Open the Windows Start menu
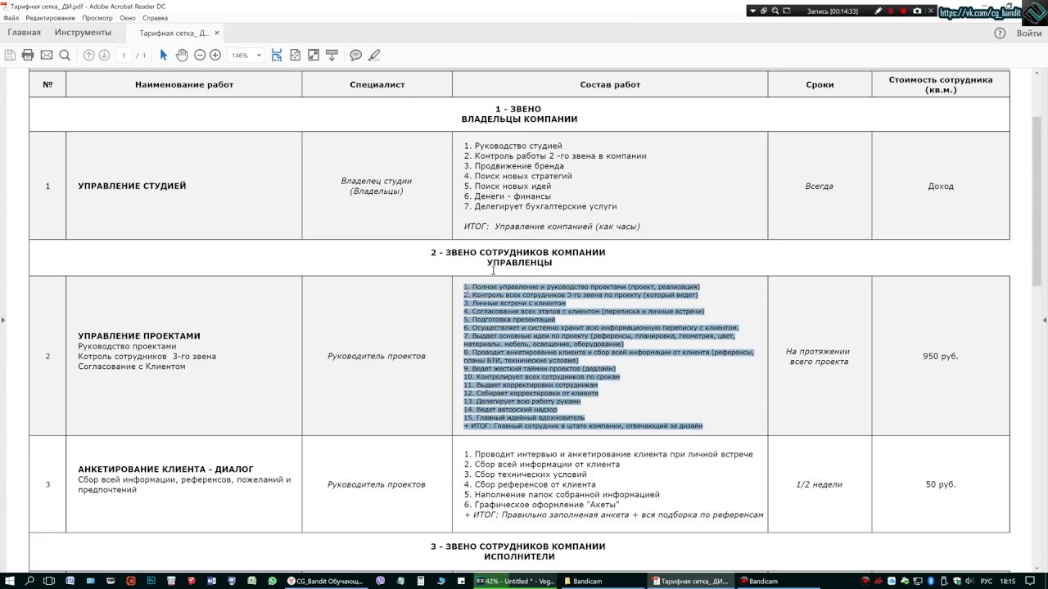Viewport: 1048px width, 589px height. click(x=9, y=581)
